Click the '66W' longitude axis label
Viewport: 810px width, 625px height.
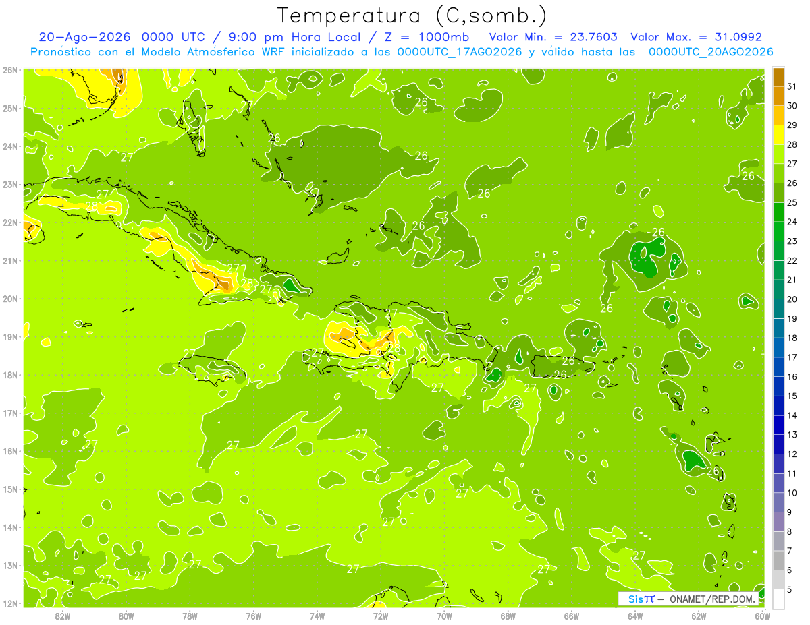point(572,615)
